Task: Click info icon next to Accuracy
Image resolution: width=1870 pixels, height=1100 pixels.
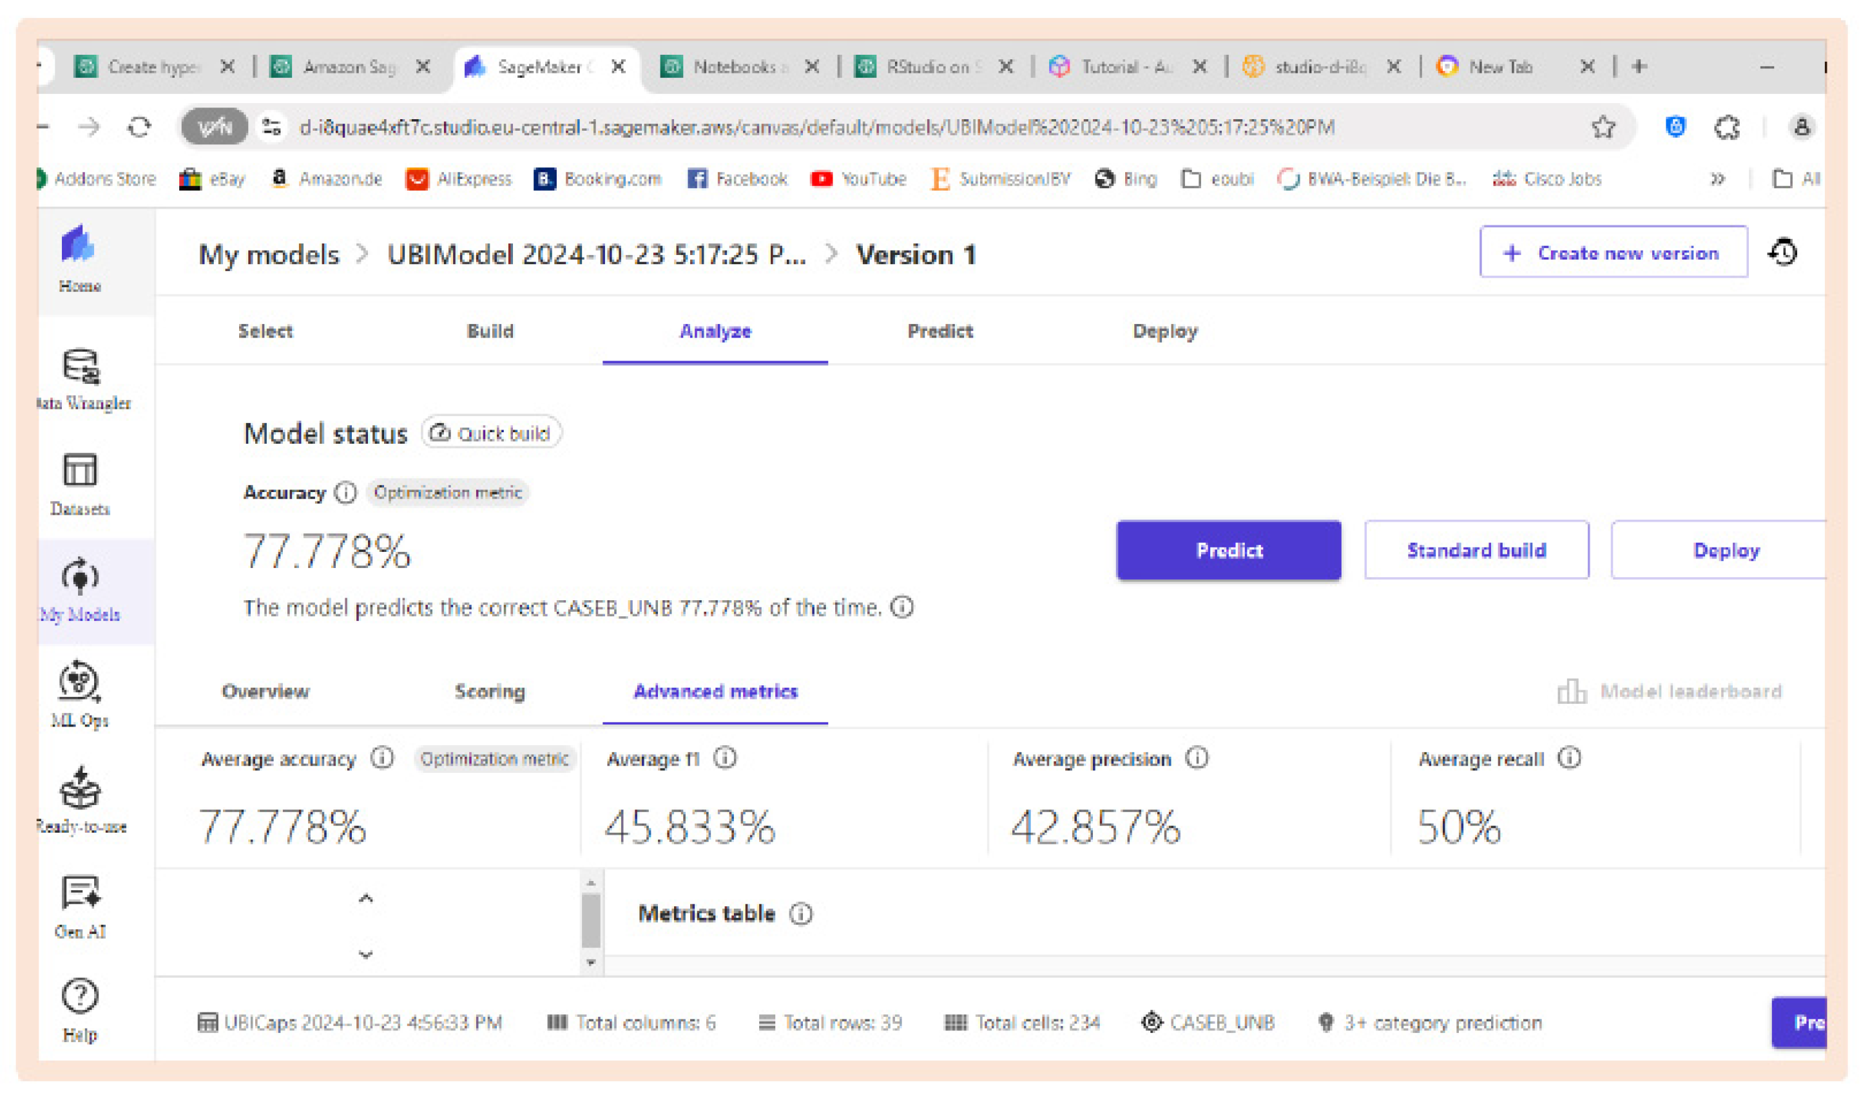Action: pyautogui.click(x=346, y=493)
